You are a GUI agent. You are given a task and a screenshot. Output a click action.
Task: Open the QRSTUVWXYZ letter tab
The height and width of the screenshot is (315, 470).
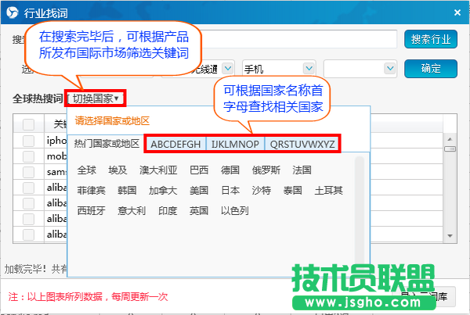point(302,144)
